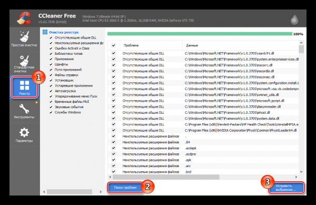Click the category panel scroll left arrow
This screenshot has height=205, width=316.
(x=44, y=192)
